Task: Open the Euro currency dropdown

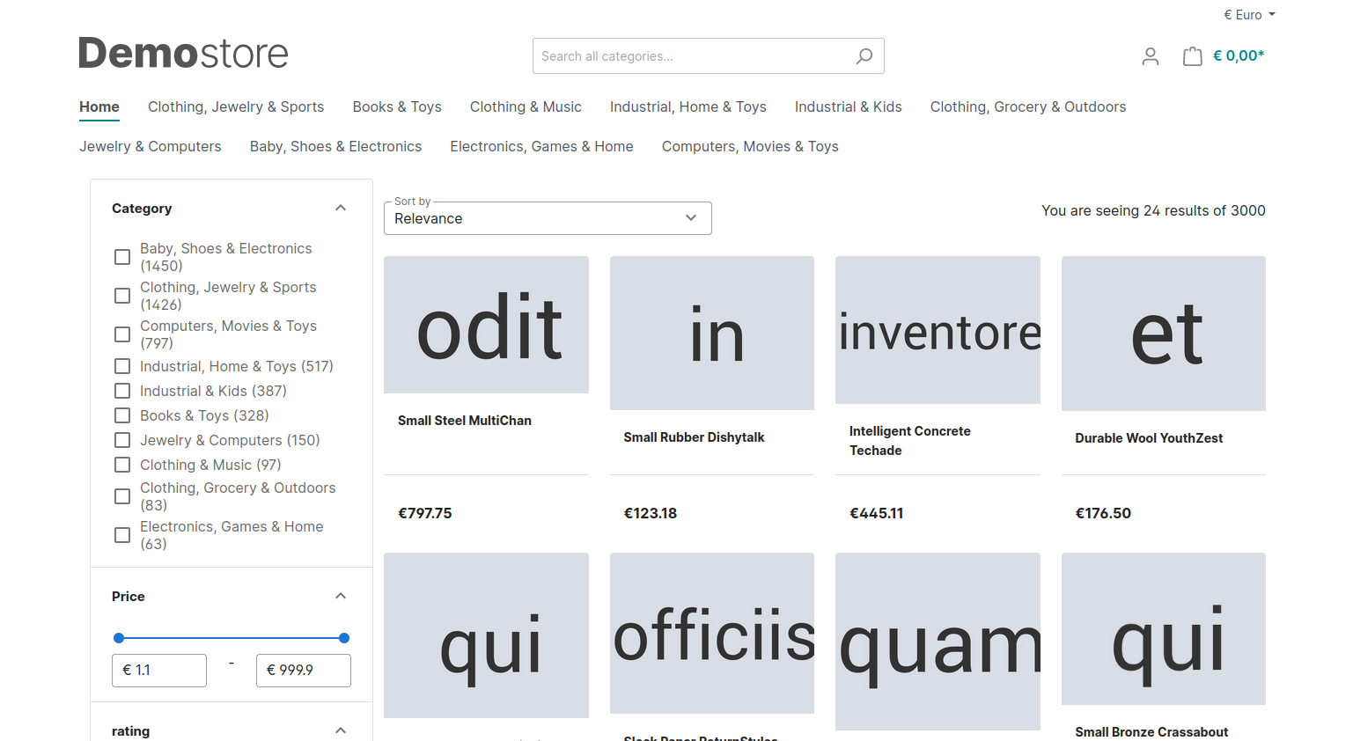Action: coord(1249,15)
